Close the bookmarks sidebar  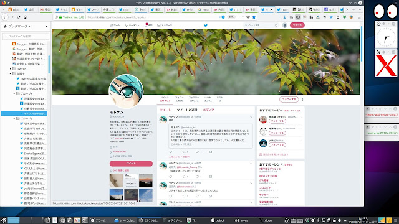point(46,26)
